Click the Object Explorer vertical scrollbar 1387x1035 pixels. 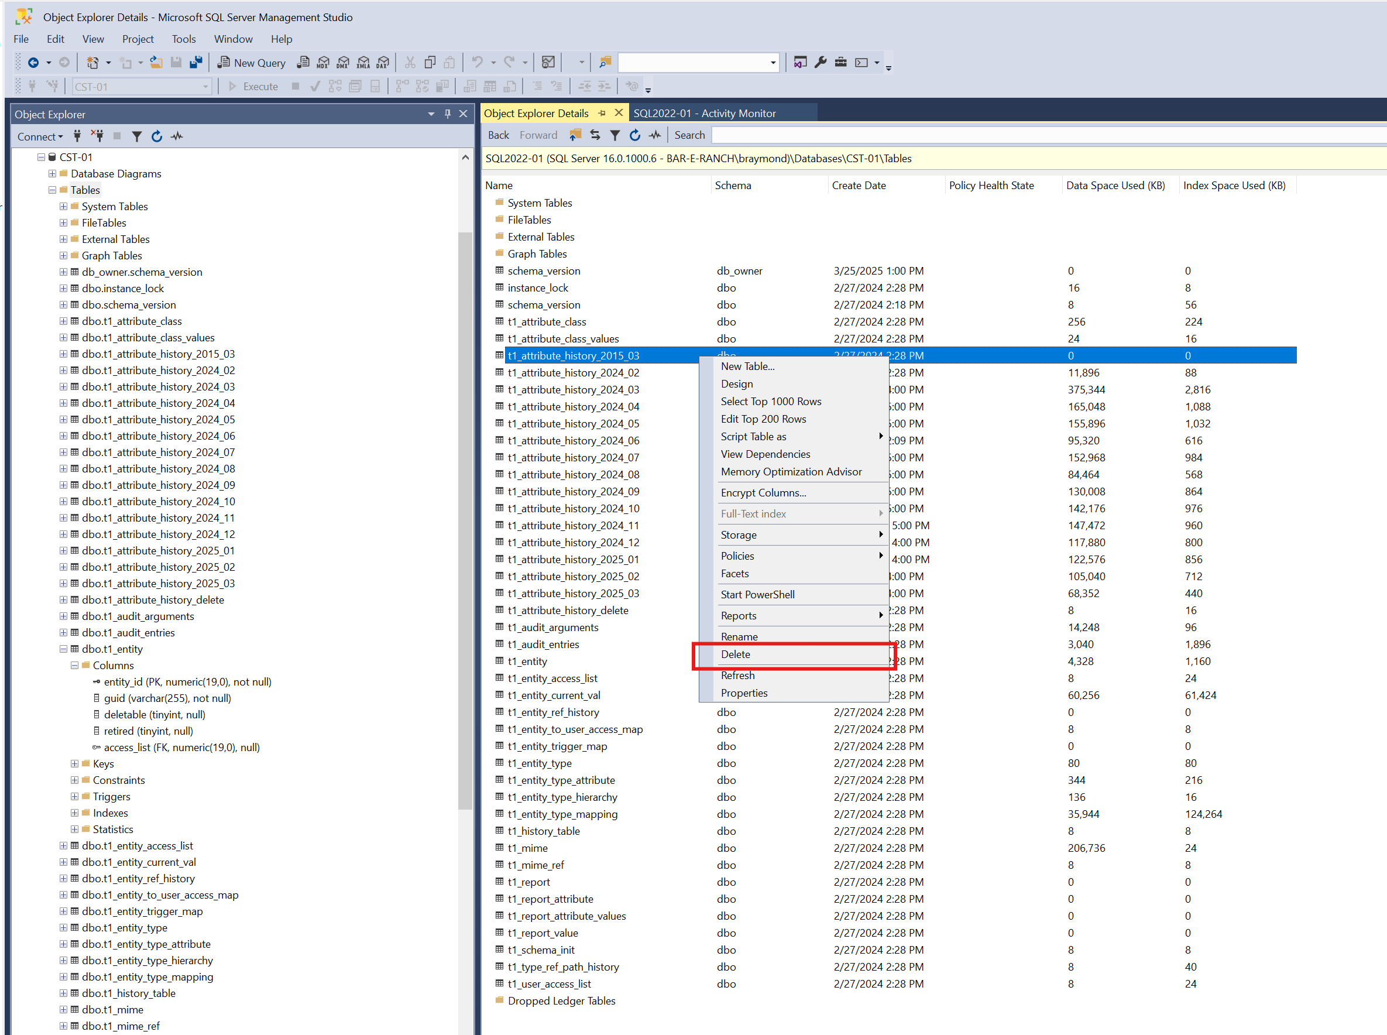click(x=465, y=520)
